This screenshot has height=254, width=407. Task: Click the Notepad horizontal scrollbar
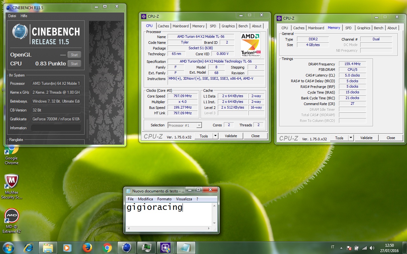tap(169, 229)
